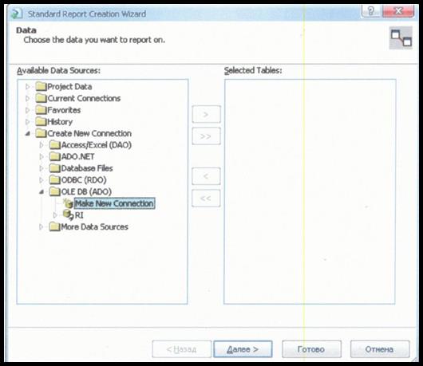Click the RI database connection icon
Viewport: 423px width, 366px height.
pyautogui.click(x=69, y=215)
